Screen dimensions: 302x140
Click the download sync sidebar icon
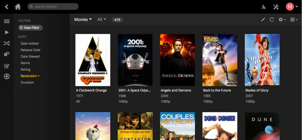tap(7, 77)
